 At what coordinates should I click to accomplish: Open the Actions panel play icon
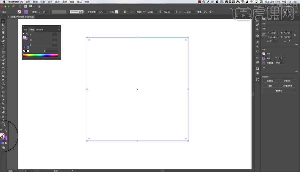pos(258,29)
